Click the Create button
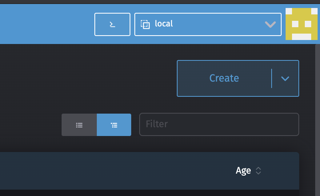This screenshot has width=320, height=196. 224,78
